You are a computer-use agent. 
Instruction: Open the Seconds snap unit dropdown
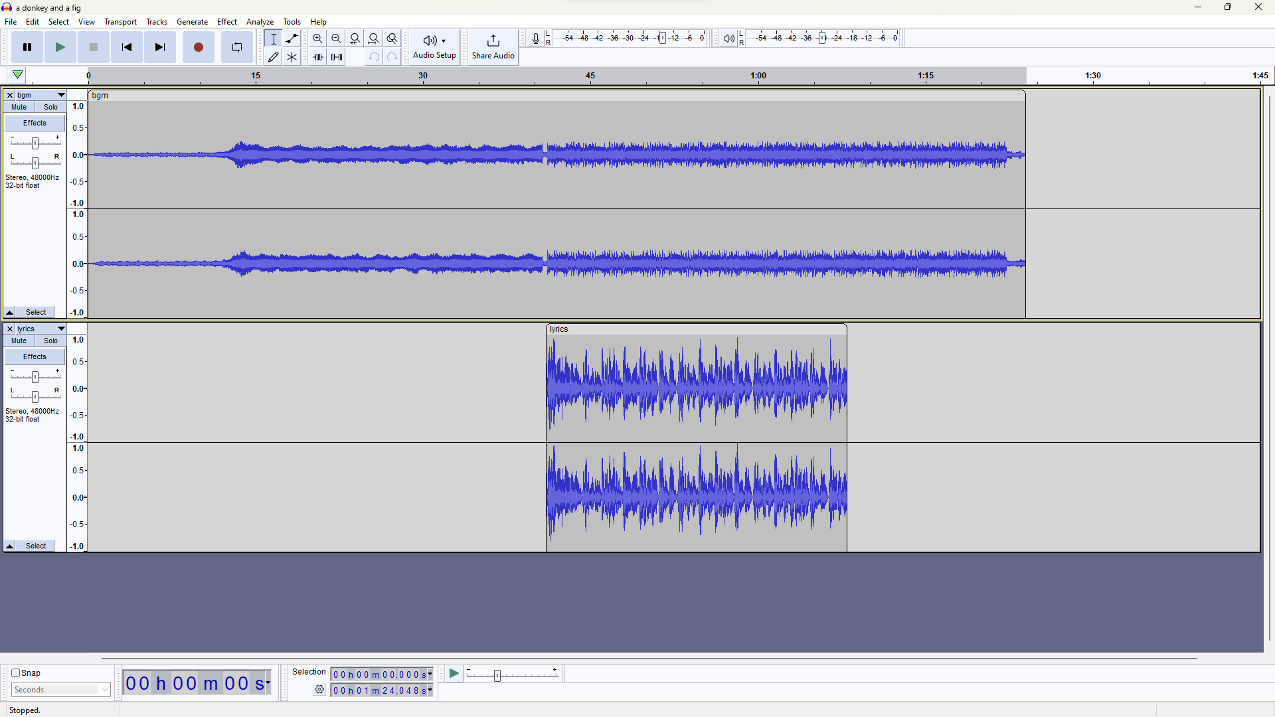click(x=60, y=690)
